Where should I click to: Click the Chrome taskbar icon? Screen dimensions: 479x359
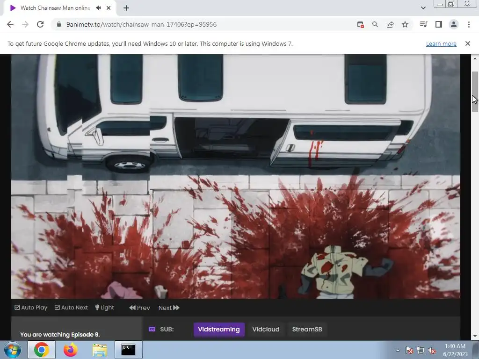tap(42, 350)
